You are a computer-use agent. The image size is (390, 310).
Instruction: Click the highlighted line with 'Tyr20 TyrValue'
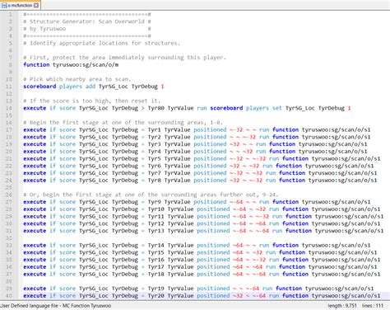[x=202, y=295]
